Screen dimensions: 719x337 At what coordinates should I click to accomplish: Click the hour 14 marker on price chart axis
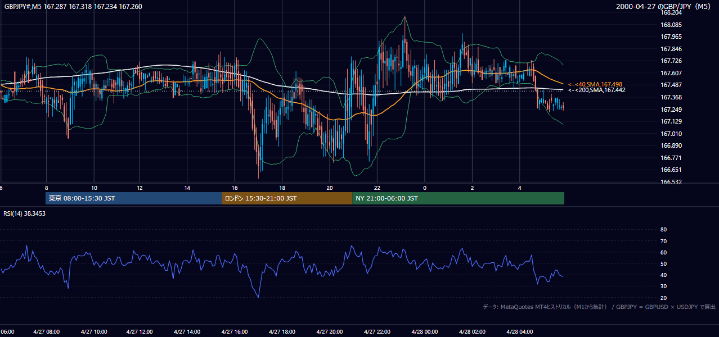[187, 188]
